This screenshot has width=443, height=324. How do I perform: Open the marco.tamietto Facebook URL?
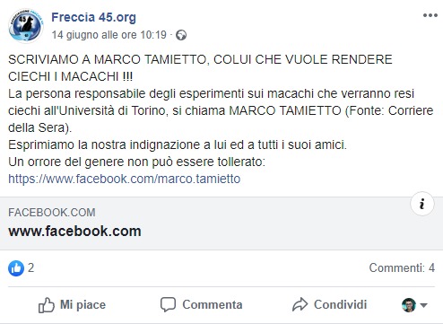pyautogui.click(x=125, y=179)
